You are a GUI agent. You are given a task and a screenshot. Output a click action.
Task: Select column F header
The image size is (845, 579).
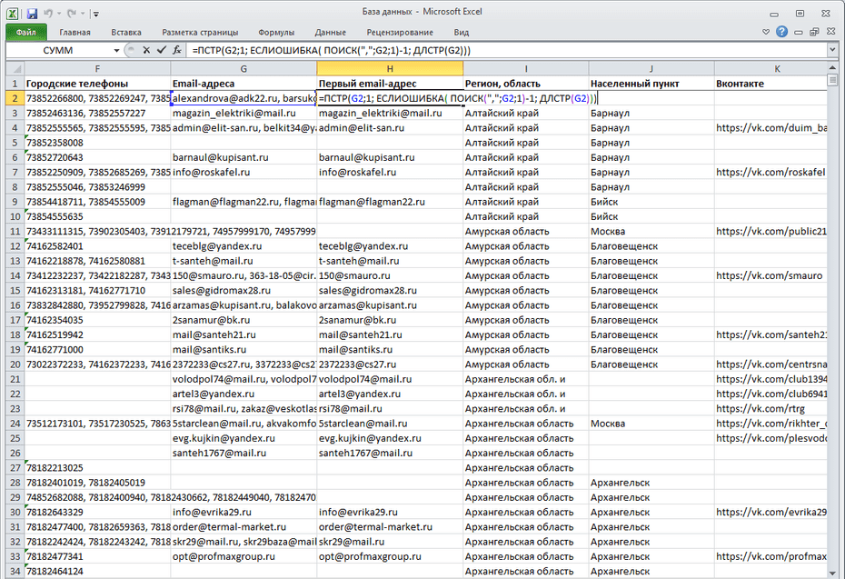(97, 68)
